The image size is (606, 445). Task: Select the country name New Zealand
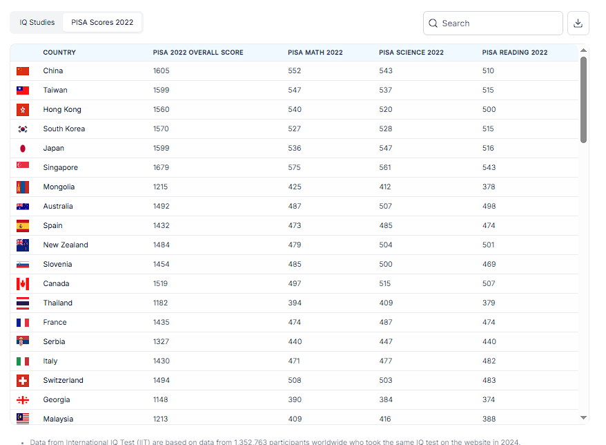coord(66,245)
